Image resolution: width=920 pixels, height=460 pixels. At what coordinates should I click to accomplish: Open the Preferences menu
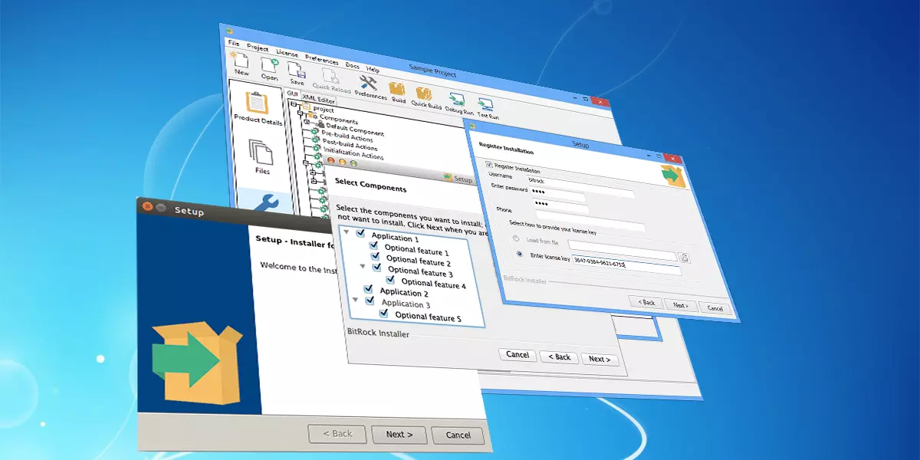pos(322,59)
